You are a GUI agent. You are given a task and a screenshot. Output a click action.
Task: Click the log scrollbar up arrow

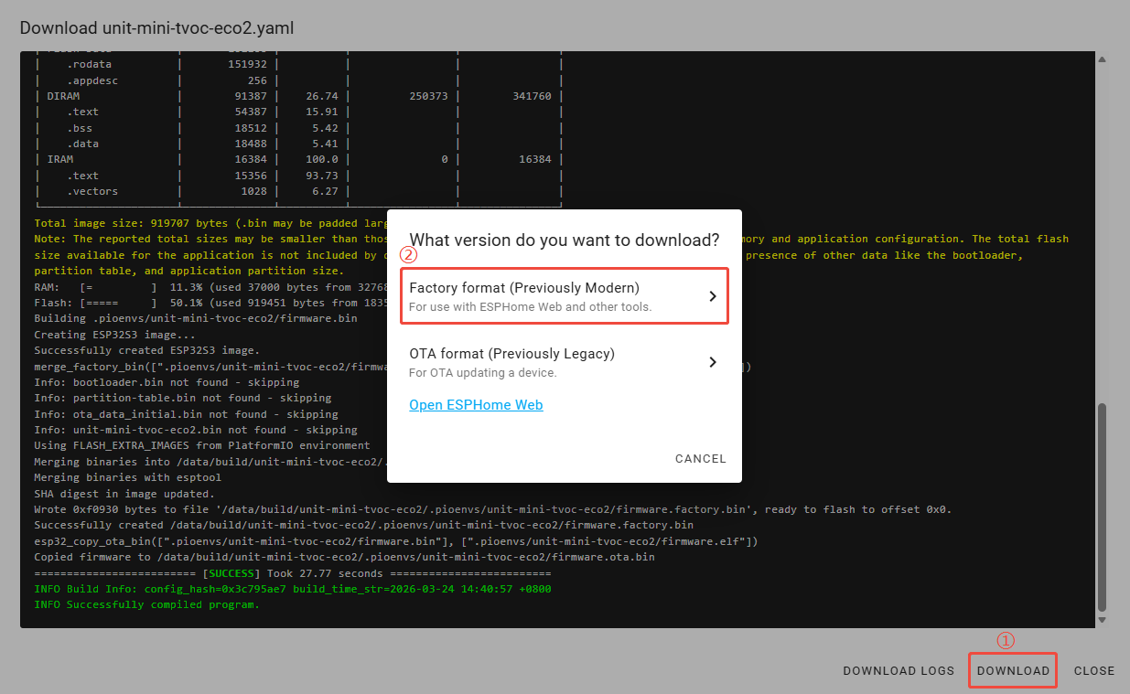point(1102,59)
